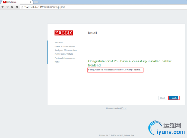Close the Installation tab
The width and height of the screenshot is (187, 138).
click(x=31, y=2)
